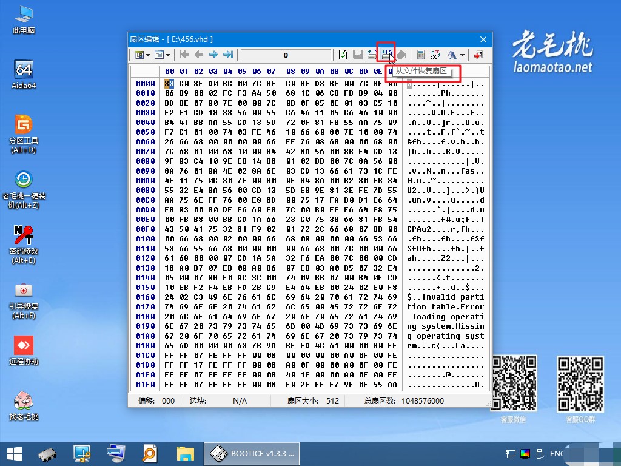Open the 老毛桃一键装机 desktop icon
621x466 pixels.
(x=24, y=189)
